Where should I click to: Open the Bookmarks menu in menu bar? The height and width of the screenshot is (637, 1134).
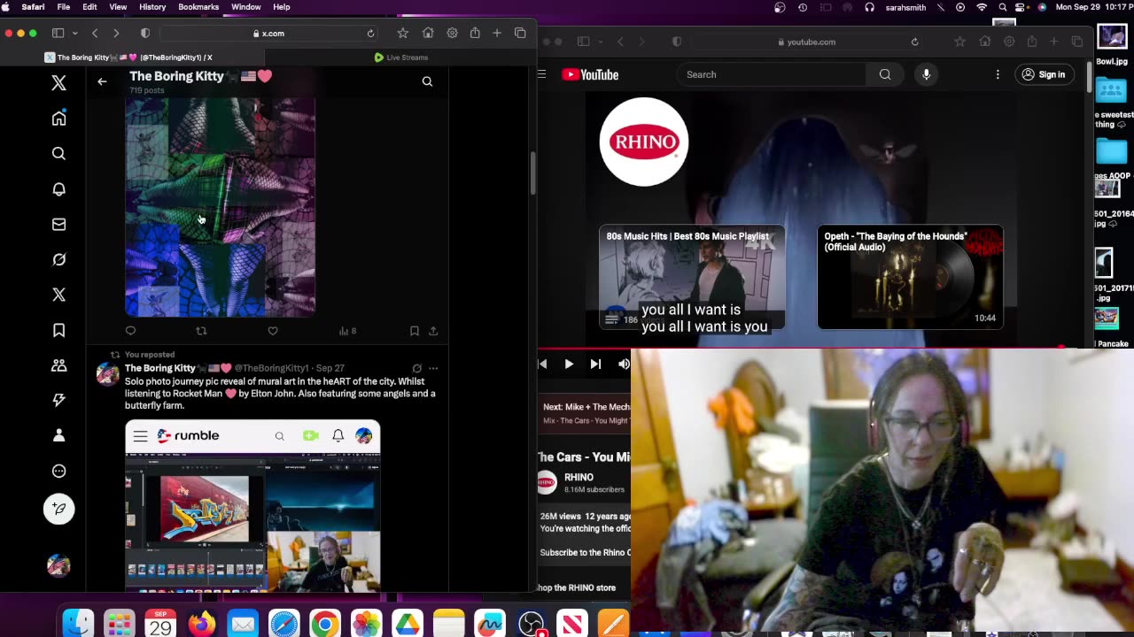[x=198, y=7]
